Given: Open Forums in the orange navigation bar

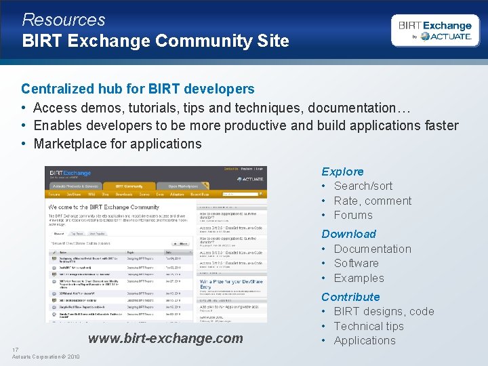Looking at the screenshot, I should tap(54, 195).
